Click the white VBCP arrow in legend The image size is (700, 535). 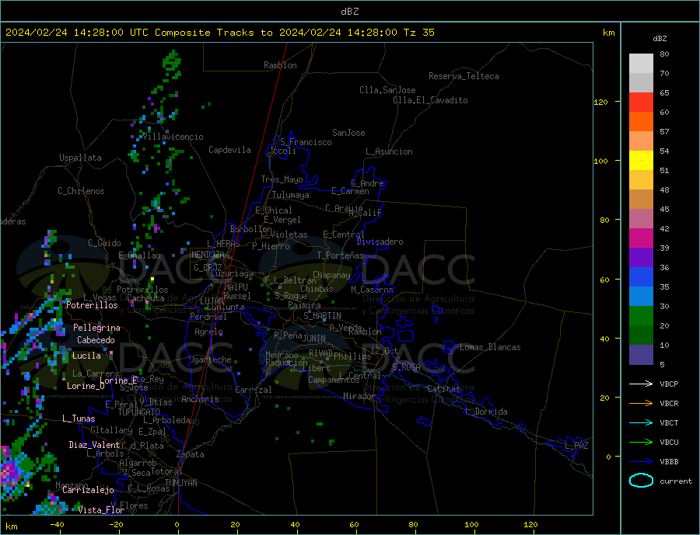point(641,384)
